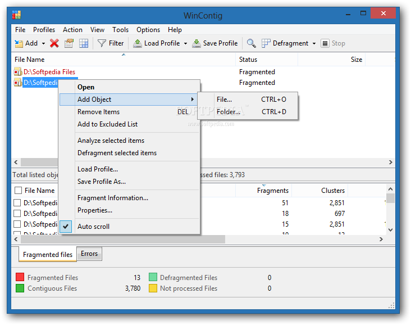The width and height of the screenshot is (411, 325).
Task: Check the row with 18 fragments
Action: 17,214
